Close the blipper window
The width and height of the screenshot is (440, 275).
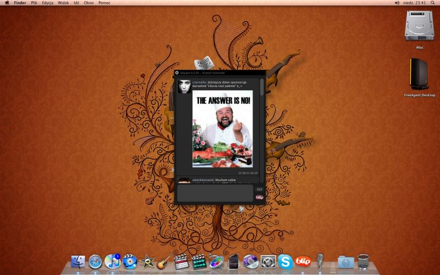[x=177, y=73]
